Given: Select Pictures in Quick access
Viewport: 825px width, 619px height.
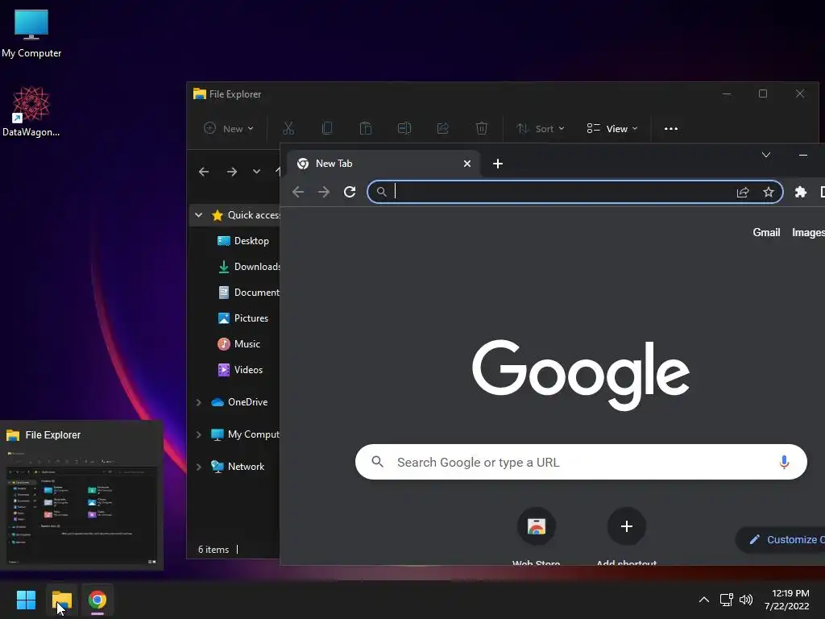Looking at the screenshot, I should coord(243,318).
